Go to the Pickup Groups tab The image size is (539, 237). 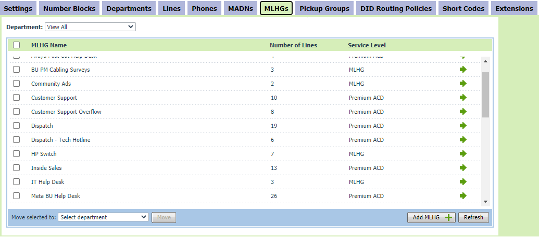pyautogui.click(x=324, y=8)
